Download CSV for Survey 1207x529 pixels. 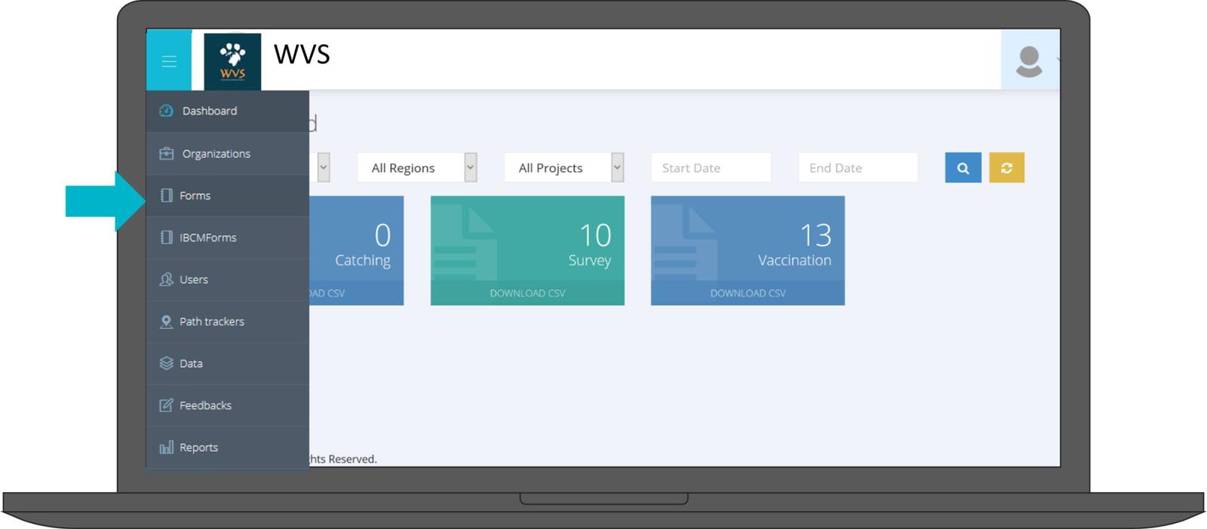527,293
